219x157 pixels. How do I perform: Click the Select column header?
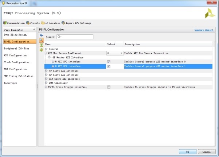[115, 44]
